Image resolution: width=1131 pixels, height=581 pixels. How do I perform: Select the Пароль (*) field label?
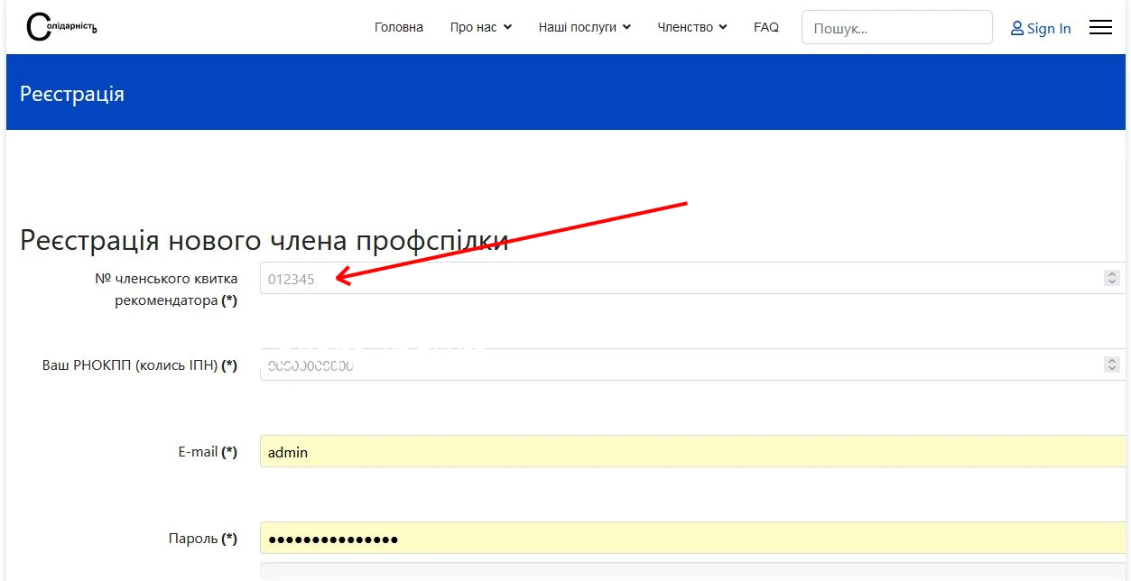(x=203, y=539)
